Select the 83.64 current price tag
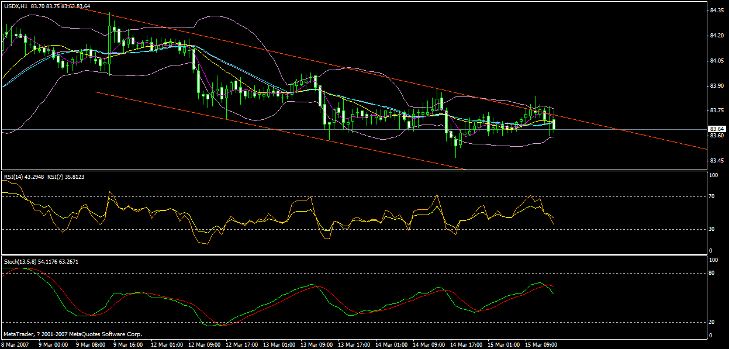This screenshot has height=349, width=729. pyautogui.click(x=716, y=129)
